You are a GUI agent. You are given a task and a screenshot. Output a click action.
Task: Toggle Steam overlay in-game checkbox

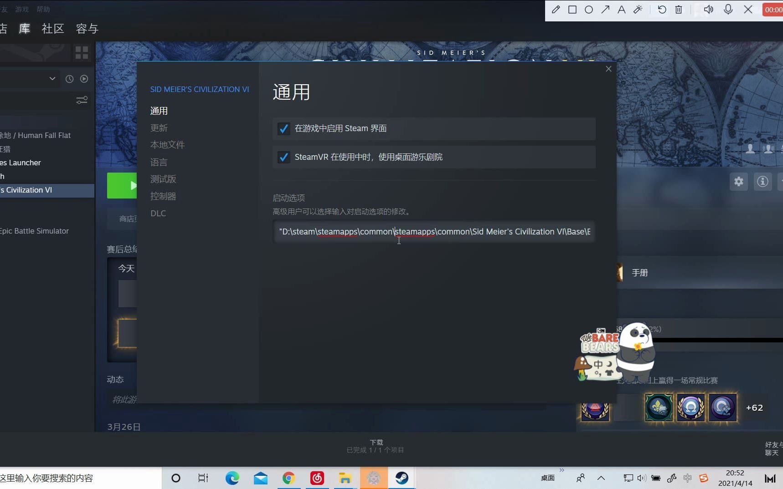283,129
